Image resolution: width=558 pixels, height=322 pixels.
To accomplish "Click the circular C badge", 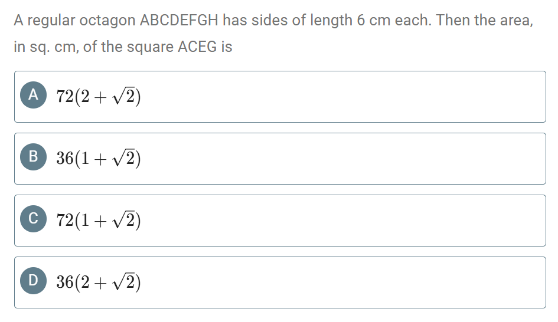I will pyautogui.click(x=33, y=219).
